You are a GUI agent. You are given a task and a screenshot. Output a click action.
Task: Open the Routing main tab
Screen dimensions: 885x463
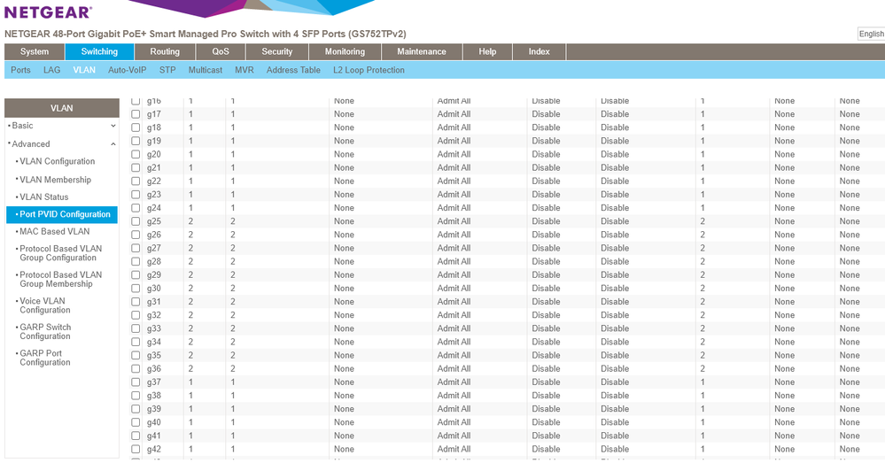click(x=165, y=51)
